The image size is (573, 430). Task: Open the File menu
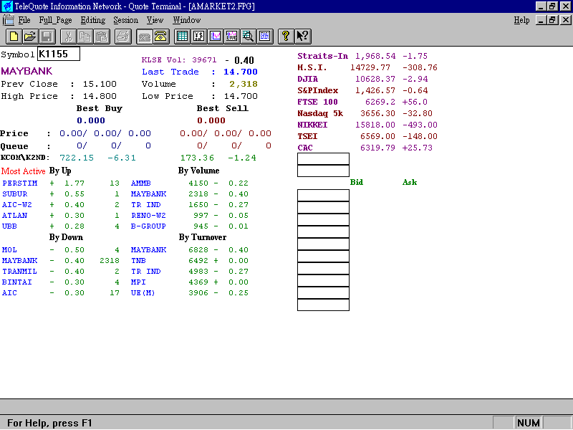coord(24,20)
